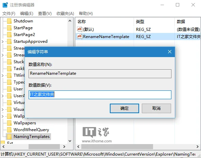Open the 文件(F) menu

pos(9,14)
